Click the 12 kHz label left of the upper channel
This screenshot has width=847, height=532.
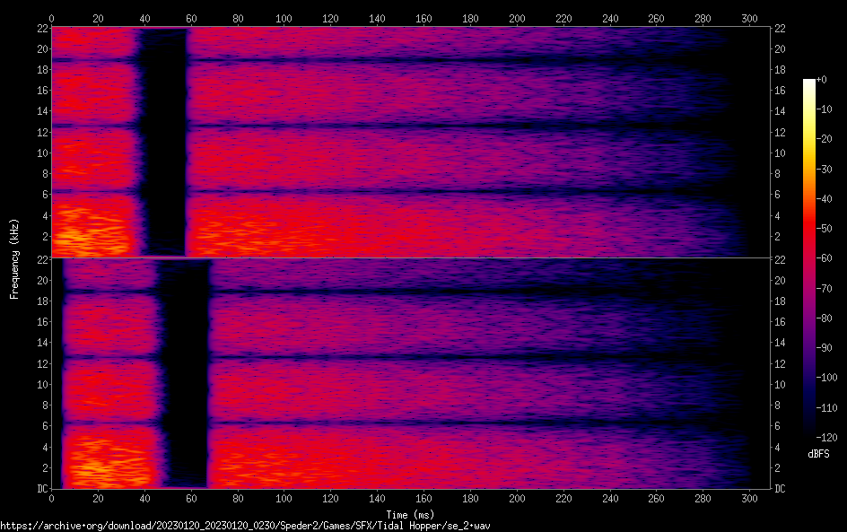[x=40, y=132]
